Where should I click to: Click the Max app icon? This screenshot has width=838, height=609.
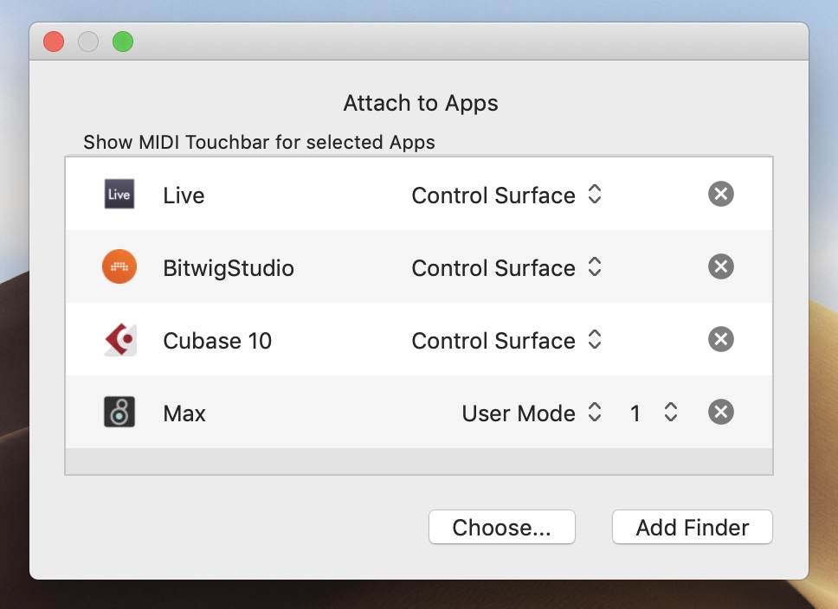click(119, 413)
